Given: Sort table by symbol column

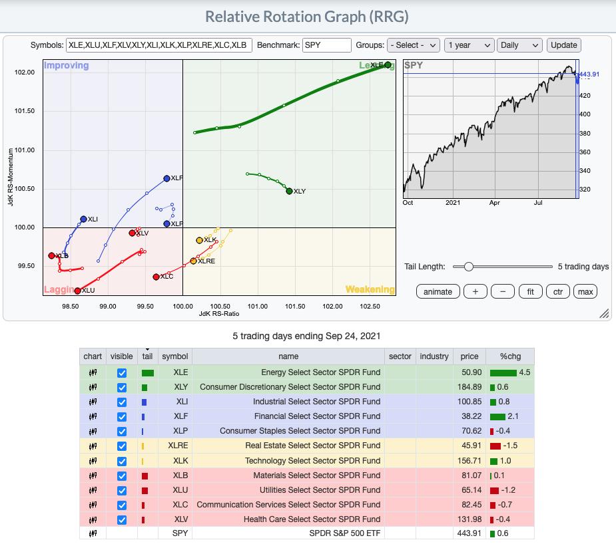Looking at the screenshot, I should 175,356.
